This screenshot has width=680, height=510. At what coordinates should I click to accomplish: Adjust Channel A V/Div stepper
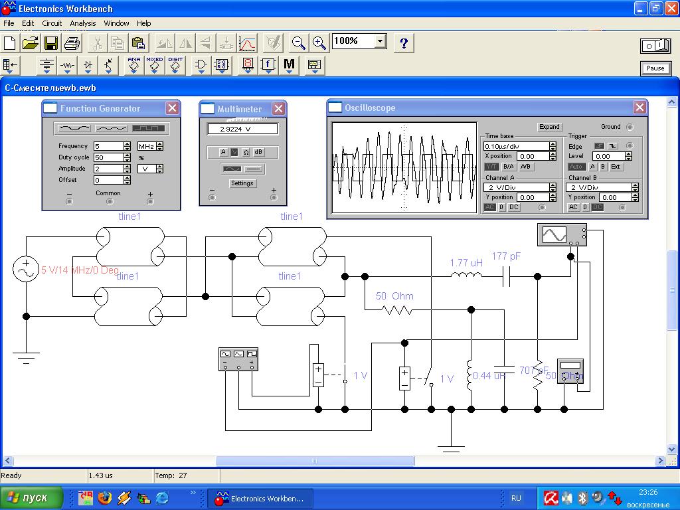pos(553,187)
